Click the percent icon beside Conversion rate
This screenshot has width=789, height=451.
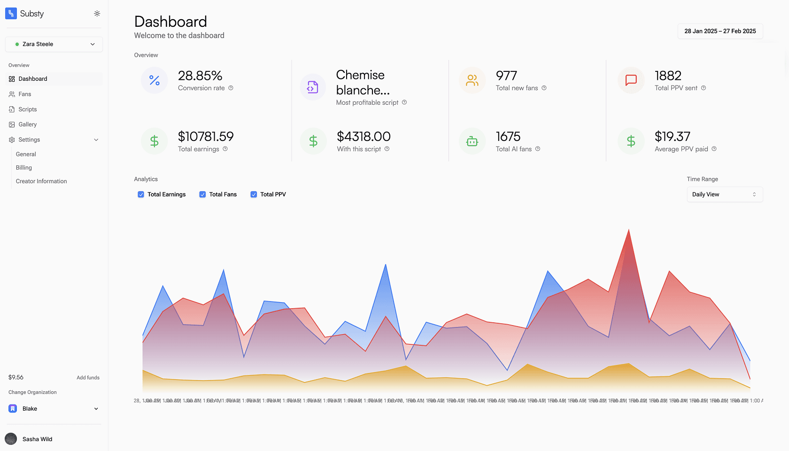tap(155, 80)
